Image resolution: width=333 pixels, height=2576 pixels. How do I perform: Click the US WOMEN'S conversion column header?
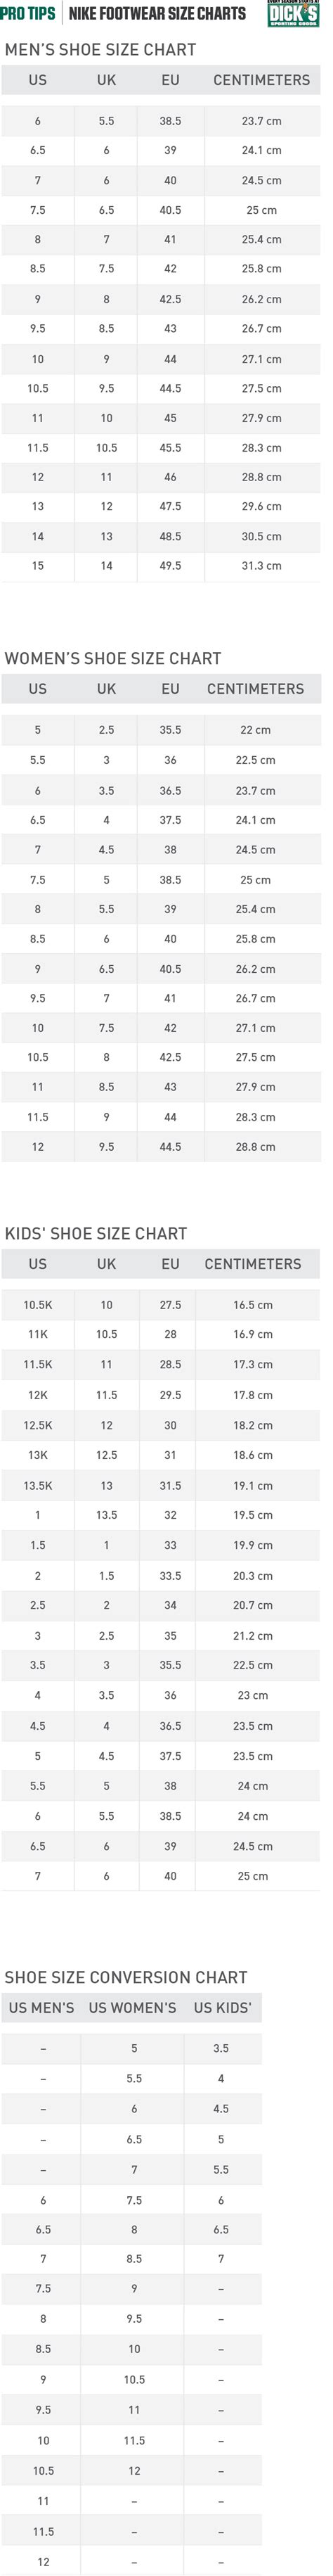click(132, 2007)
